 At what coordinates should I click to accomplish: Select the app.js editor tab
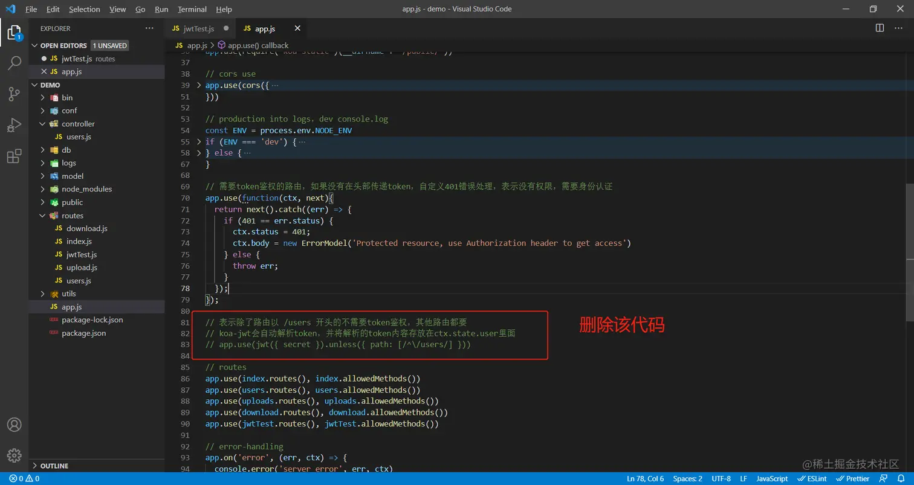tap(271, 28)
